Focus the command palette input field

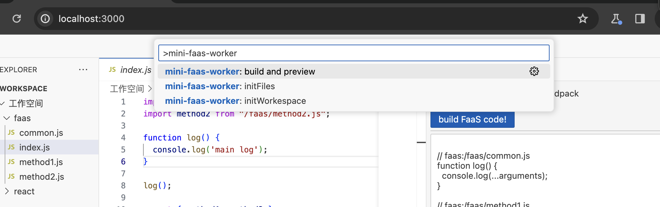[x=353, y=53]
